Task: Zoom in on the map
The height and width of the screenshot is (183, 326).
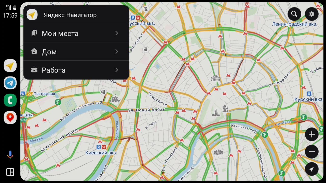Action: coord(312,134)
